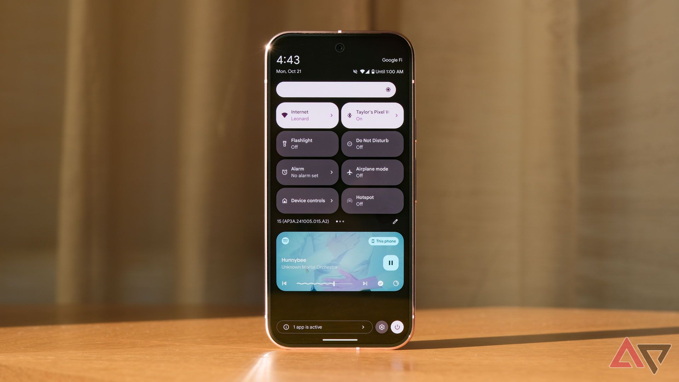The width and height of the screenshot is (679, 382).
Task: Toggle the Flashlight off button
Action: 307,144
